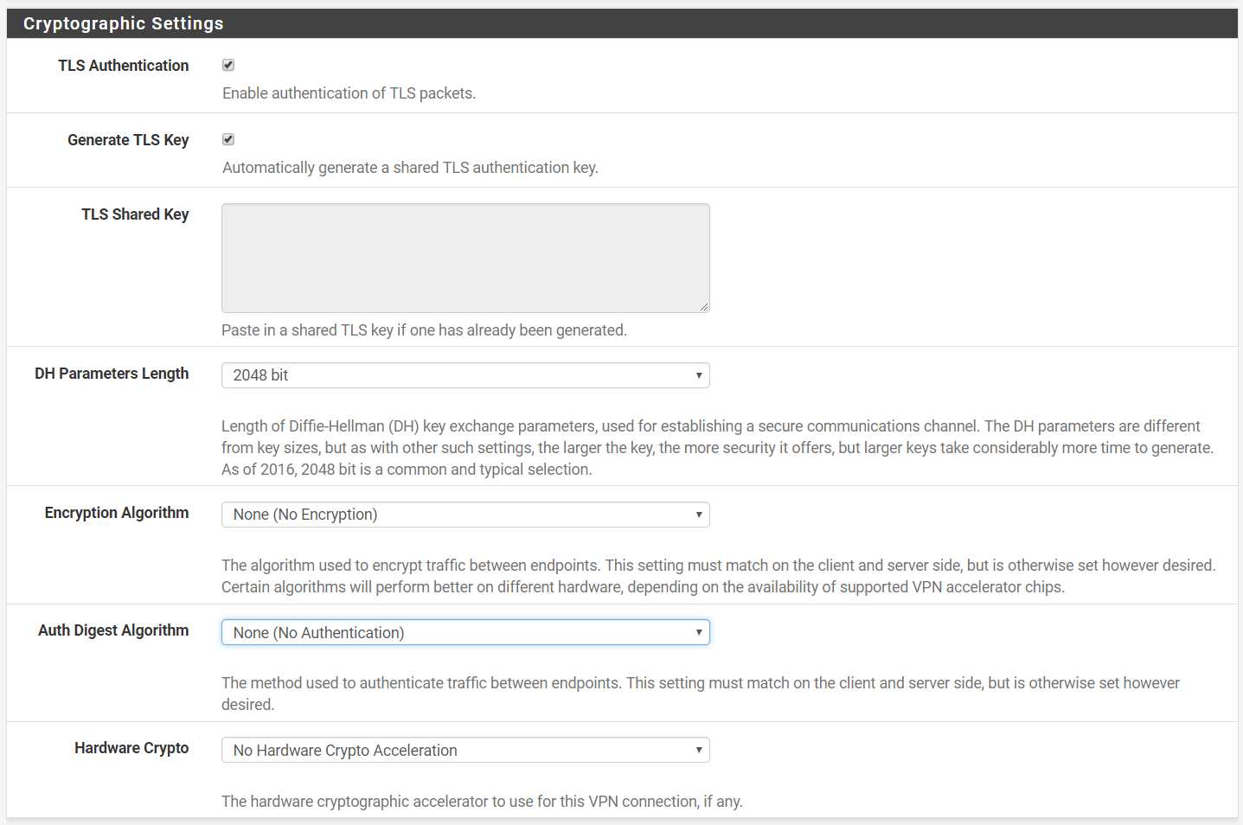
Task: Open the DH Parameters Length dropdown
Action: pyautogui.click(x=465, y=375)
